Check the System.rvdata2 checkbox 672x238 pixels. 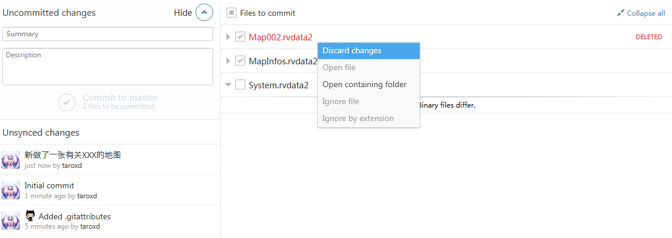240,85
